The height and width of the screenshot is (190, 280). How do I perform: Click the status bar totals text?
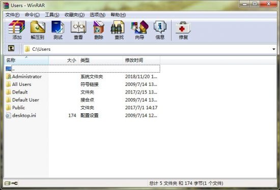click(186, 183)
